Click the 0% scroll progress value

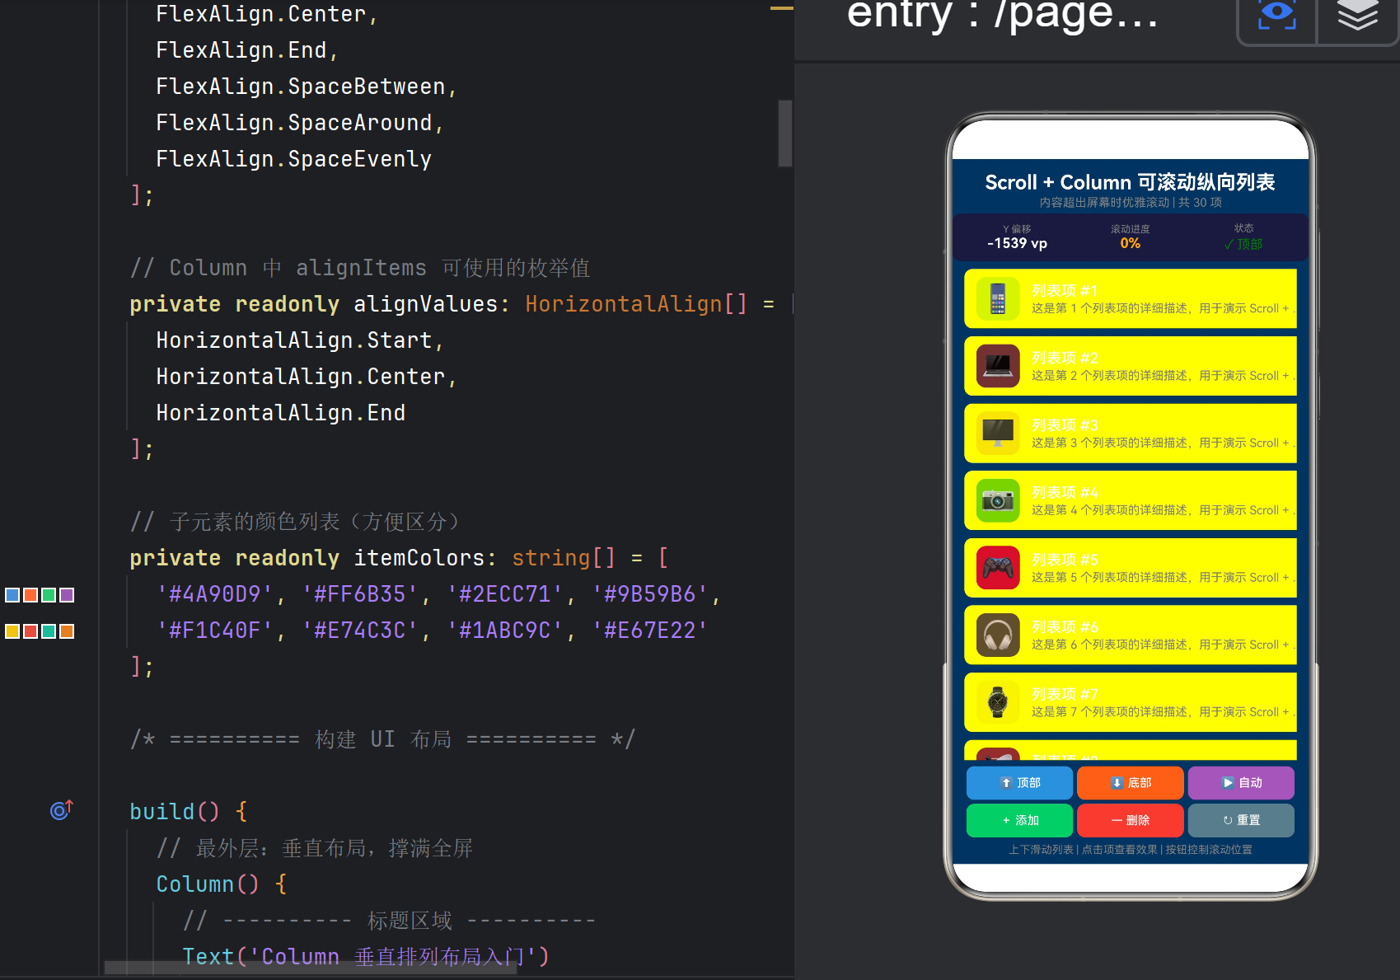tap(1130, 243)
